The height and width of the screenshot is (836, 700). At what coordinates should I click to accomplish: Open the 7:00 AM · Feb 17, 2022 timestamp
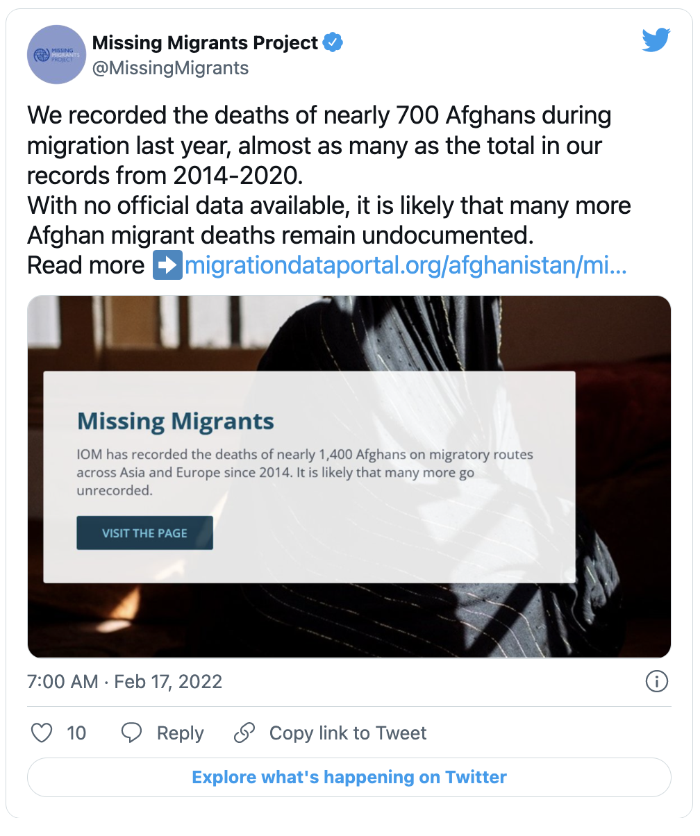click(x=125, y=681)
